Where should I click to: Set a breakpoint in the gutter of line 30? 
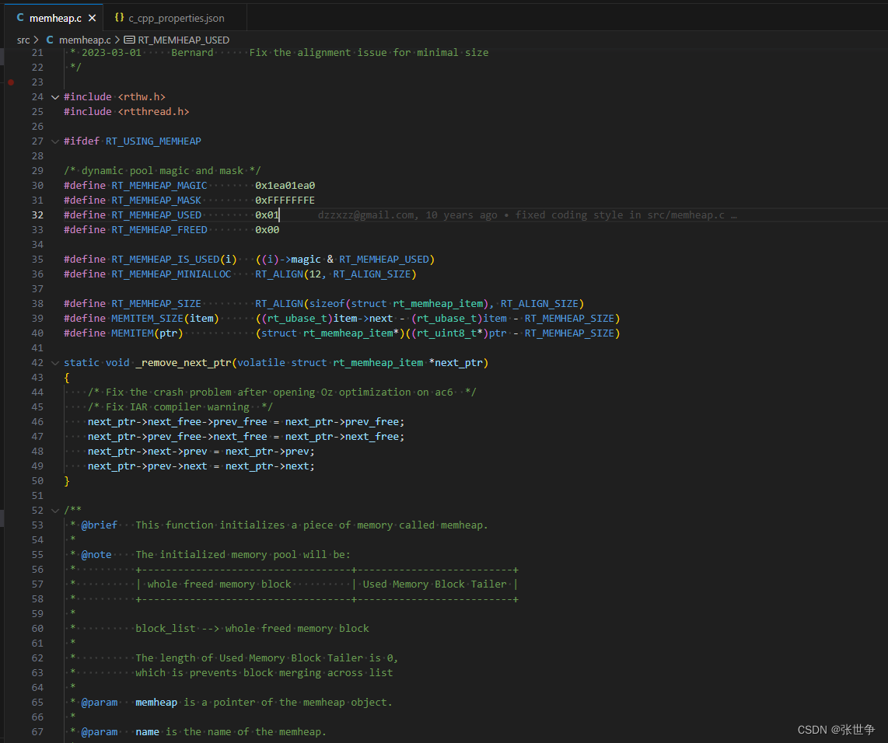coord(9,185)
